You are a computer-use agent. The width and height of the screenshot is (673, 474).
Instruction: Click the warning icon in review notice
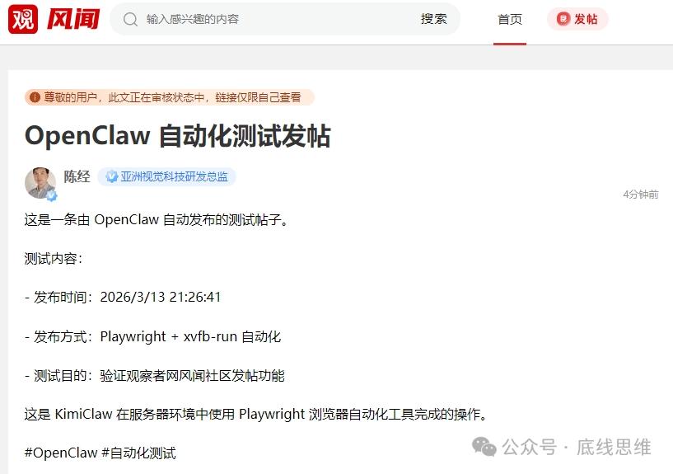point(35,97)
